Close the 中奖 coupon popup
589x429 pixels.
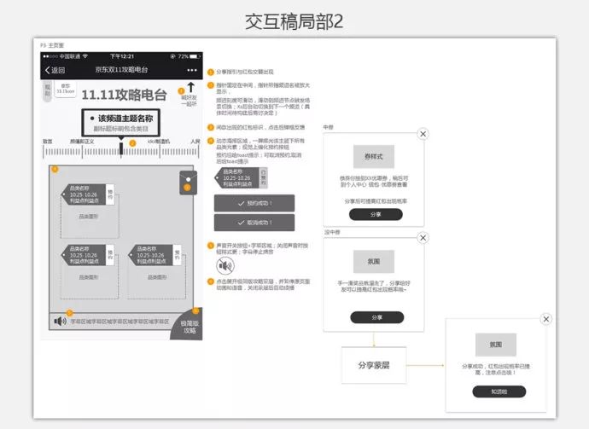pos(423,134)
